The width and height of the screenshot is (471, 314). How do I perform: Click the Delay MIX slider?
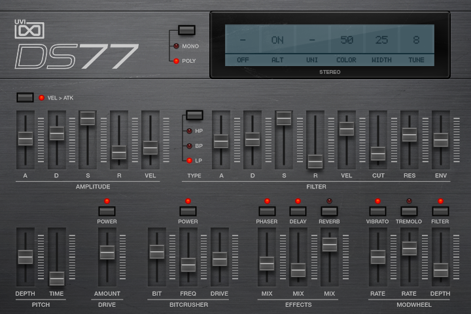click(298, 270)
